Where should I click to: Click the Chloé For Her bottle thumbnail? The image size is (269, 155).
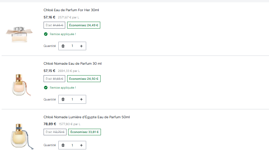coord(19,34)
